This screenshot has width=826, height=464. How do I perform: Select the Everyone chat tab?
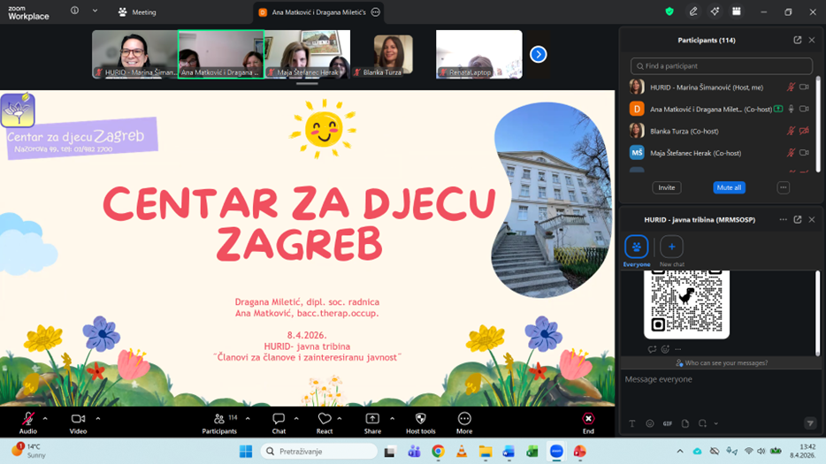pyautogui.click(x=636, y=247)
